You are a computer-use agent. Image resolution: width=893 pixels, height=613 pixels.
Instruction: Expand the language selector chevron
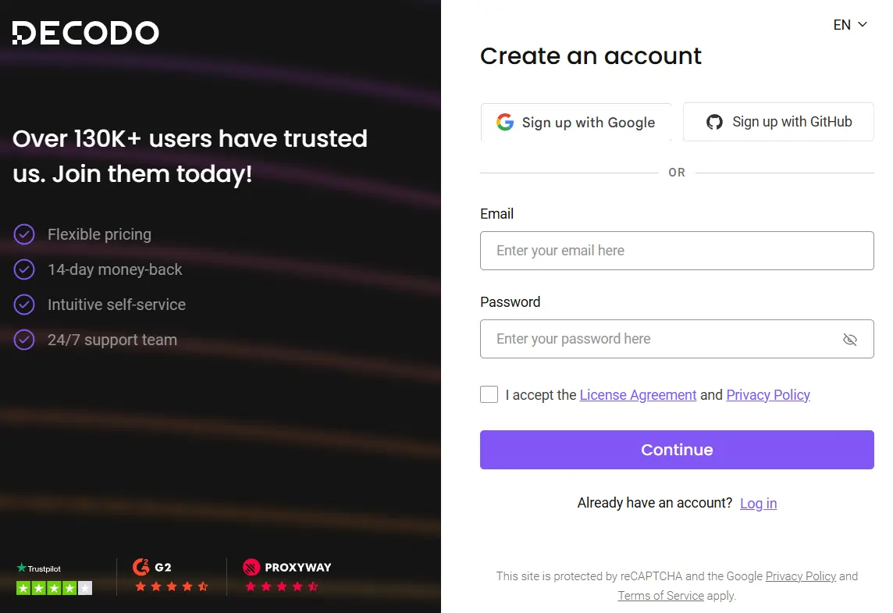(862, 24)
